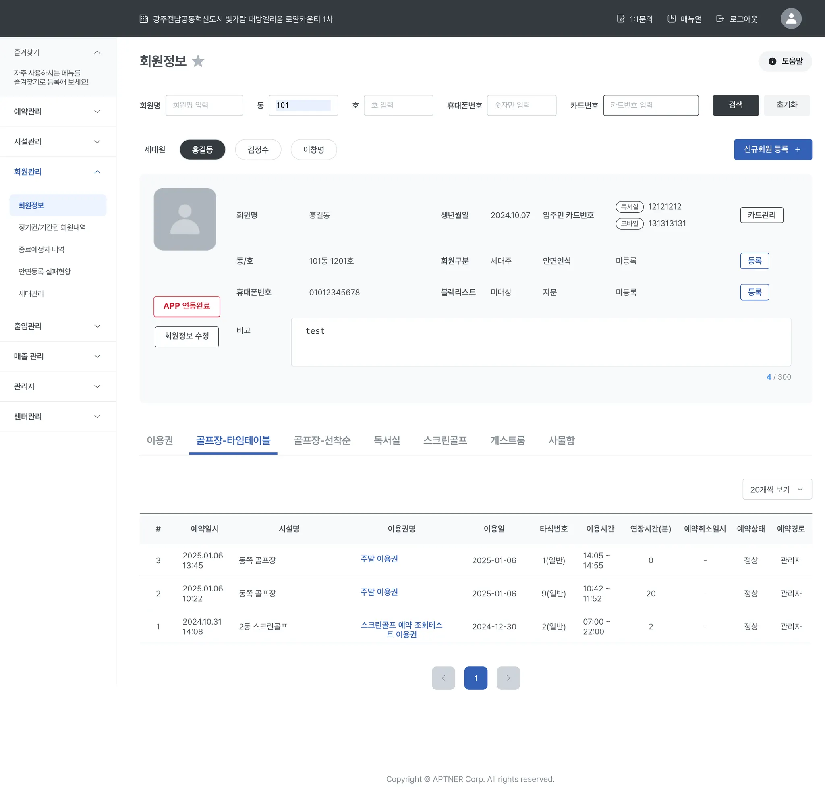Click the 카드번호 input field
This screenshot has width=825, height=799.
coord(650,105)
